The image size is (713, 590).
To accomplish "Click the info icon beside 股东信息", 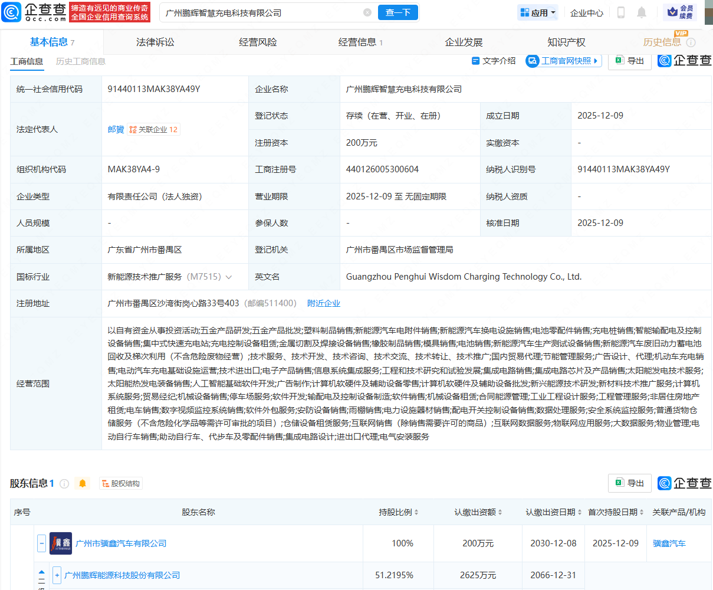I will (x=64, y=484).
